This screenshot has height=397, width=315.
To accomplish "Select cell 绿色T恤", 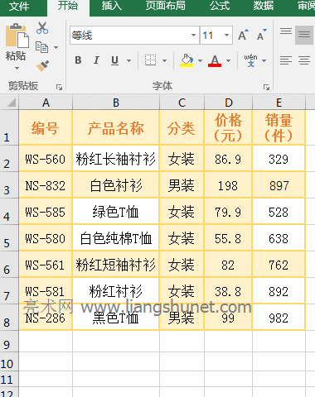I will [116, 211].
